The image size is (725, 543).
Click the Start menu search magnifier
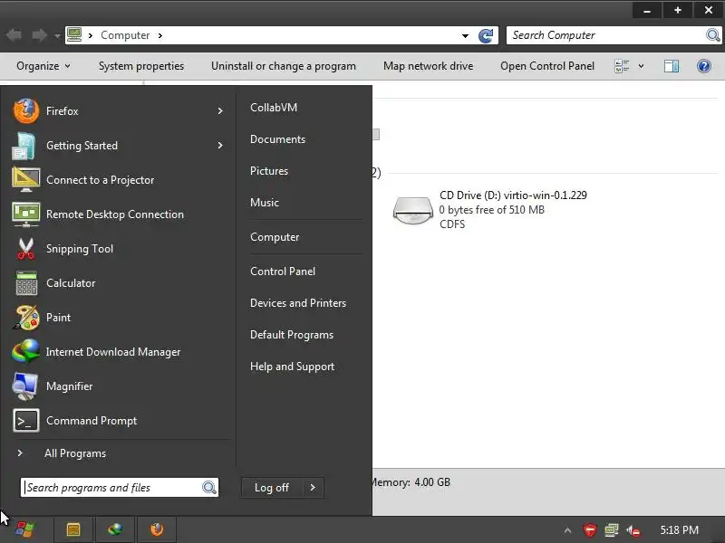tap(209, 488)
